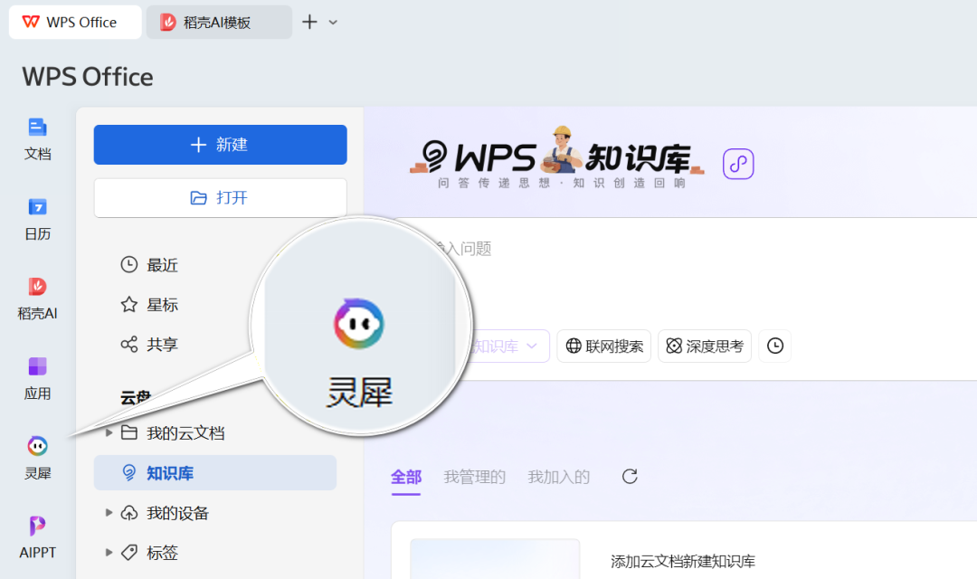Screen dimensions: 977x579
Task: Expand the 我的设备 tree arrow
Action: 109,512
